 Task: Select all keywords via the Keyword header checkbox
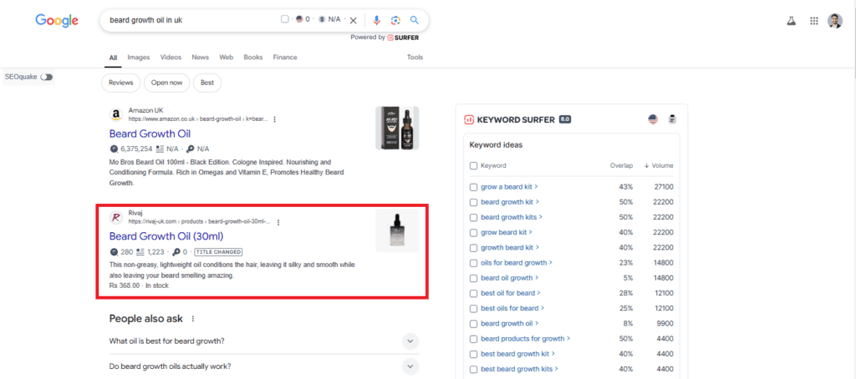(474, 165)
